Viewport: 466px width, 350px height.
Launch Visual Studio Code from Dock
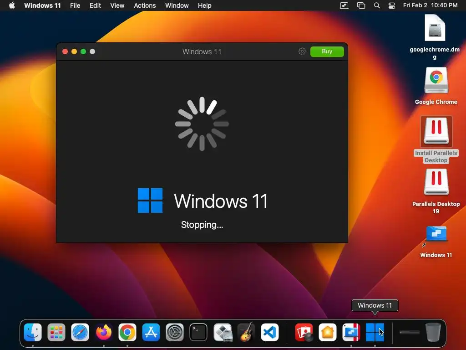click(270, 332)
